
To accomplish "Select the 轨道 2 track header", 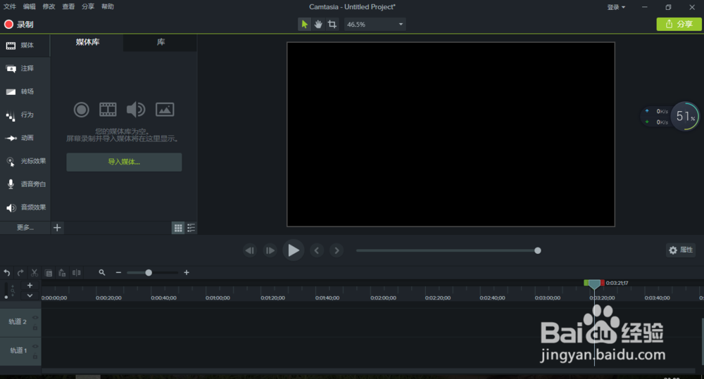I will coord(20,322).
